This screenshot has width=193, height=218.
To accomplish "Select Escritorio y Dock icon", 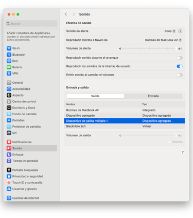I will [x=9, y=107].
